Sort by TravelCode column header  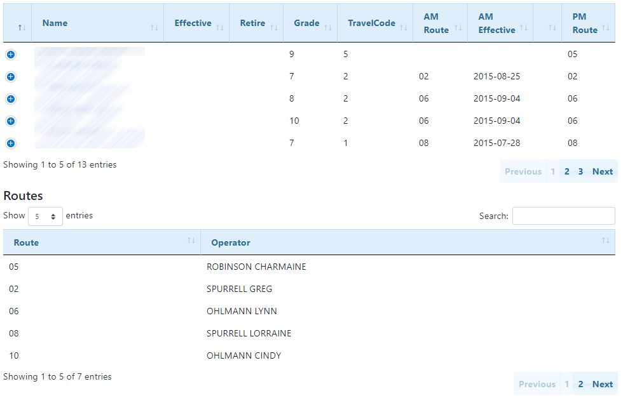point(374,23)
